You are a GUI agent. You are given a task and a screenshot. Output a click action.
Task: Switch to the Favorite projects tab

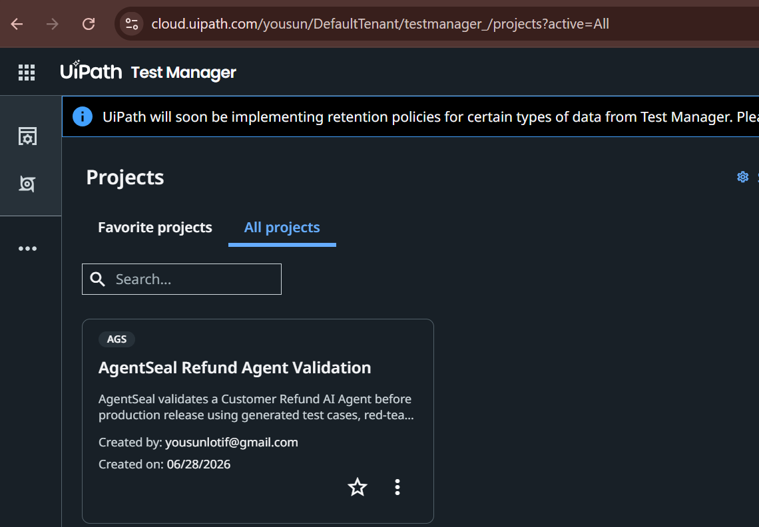[x=155, y=228]
